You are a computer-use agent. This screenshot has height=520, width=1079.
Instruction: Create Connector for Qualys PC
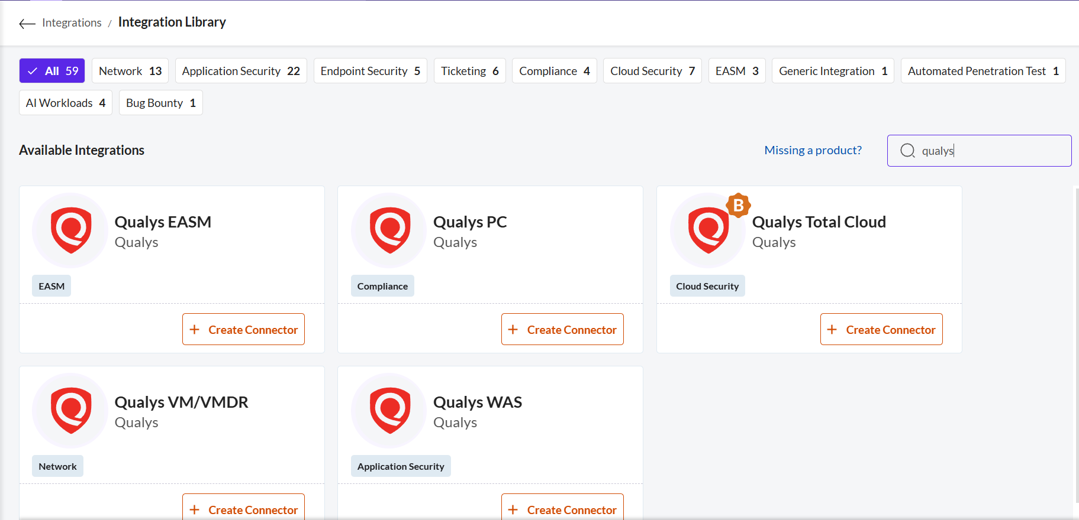(562, 329)
